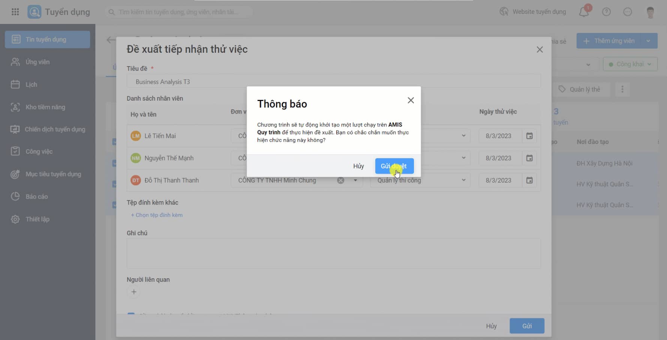Viewport: 667px width, 340px height.
Task: Open the user avatar profile
Action: (651, 12)
